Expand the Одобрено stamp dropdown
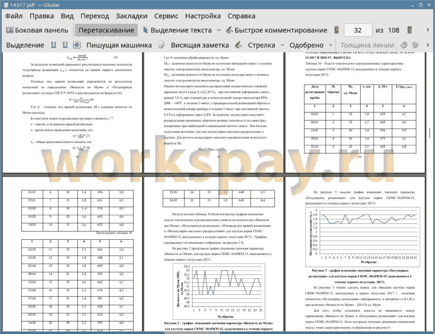 tap(331, 45)
